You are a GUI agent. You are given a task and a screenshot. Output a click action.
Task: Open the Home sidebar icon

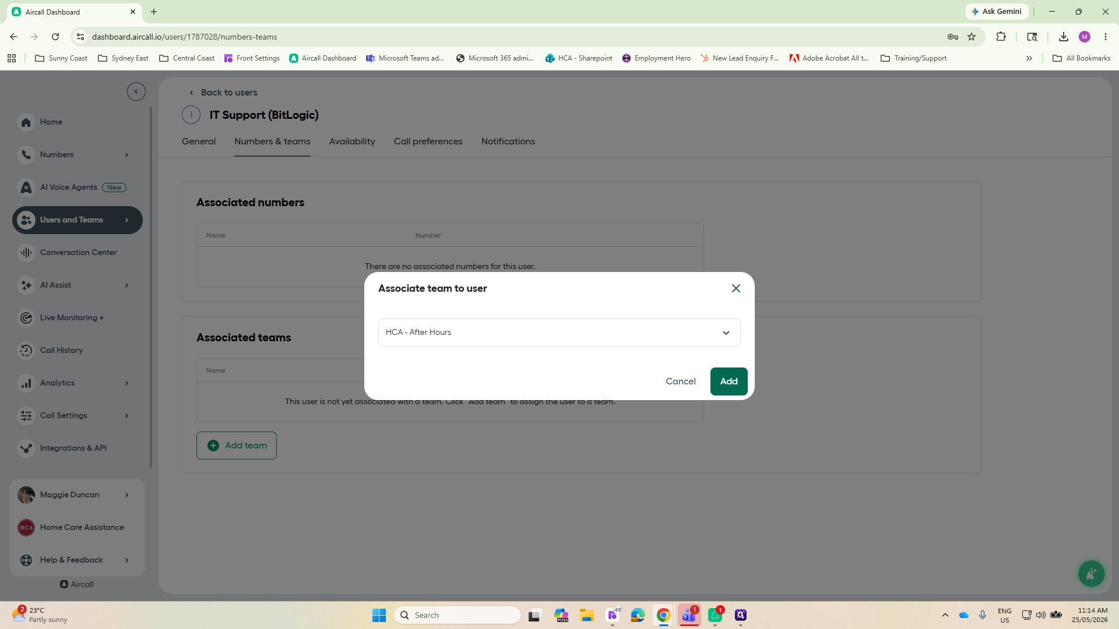(26, 122)
